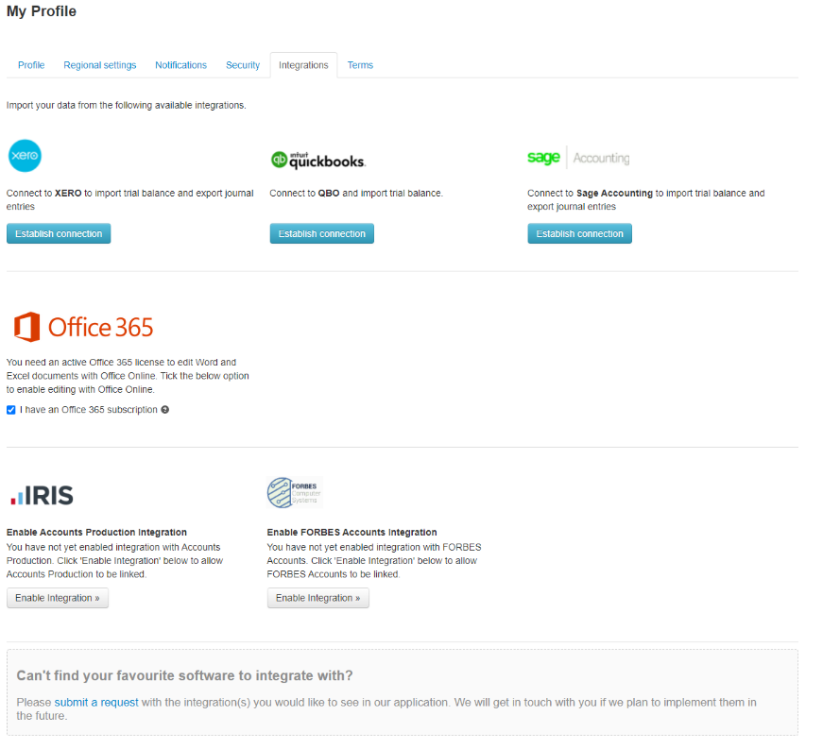View the Terms tab
Screen dimensions: 823x749
pyautogui.click(x=360, y=65)
